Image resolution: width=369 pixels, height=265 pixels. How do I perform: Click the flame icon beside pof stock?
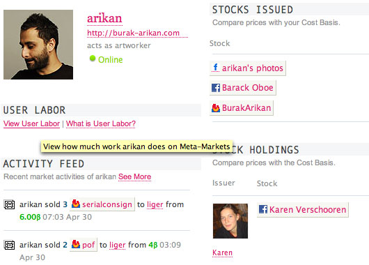point(76,245)
